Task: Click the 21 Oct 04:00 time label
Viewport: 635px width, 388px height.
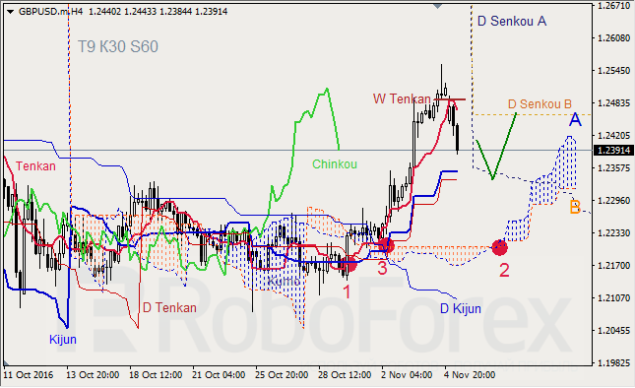Action: [219, 374]
